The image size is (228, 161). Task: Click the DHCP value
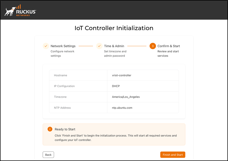[116, 86]
